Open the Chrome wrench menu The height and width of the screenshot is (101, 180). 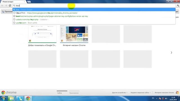178,6
